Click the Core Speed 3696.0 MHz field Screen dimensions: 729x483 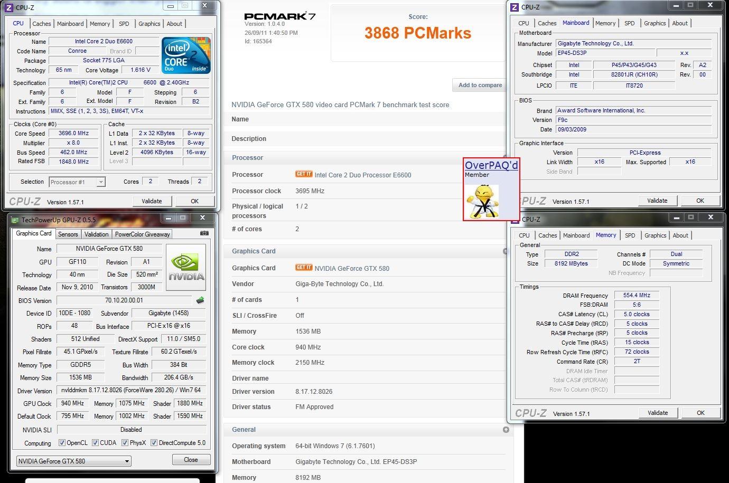73,134
